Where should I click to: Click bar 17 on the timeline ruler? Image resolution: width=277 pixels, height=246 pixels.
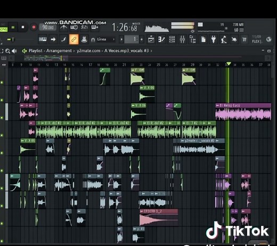click(90, 65)
